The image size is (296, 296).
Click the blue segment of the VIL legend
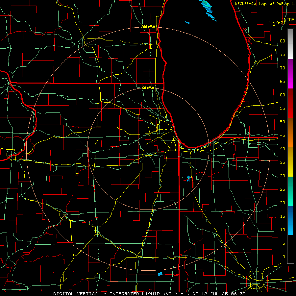290,220
